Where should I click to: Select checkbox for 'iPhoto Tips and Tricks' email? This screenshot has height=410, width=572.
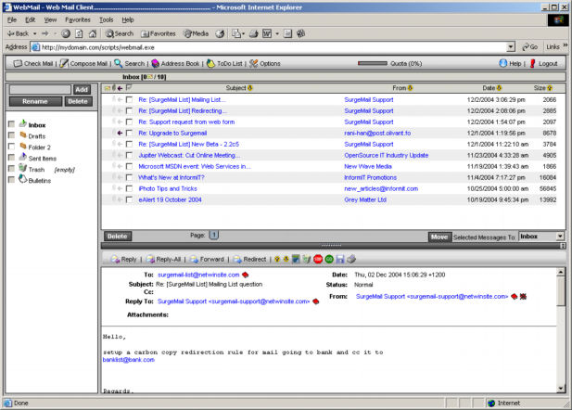click(129, 188)
